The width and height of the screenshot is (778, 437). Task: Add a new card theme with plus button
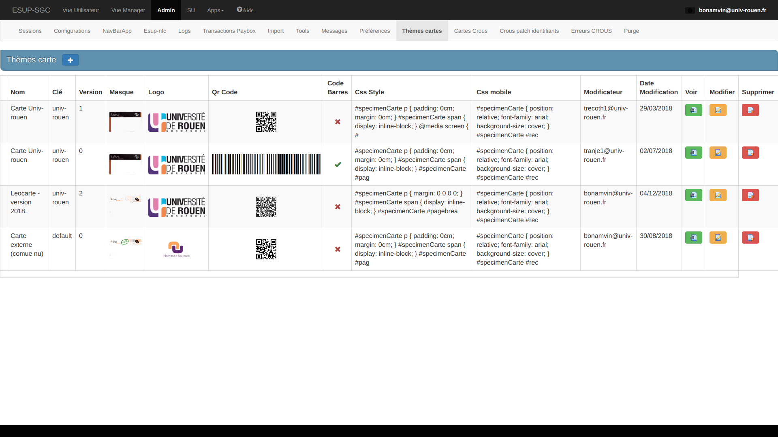click(70, 60)
